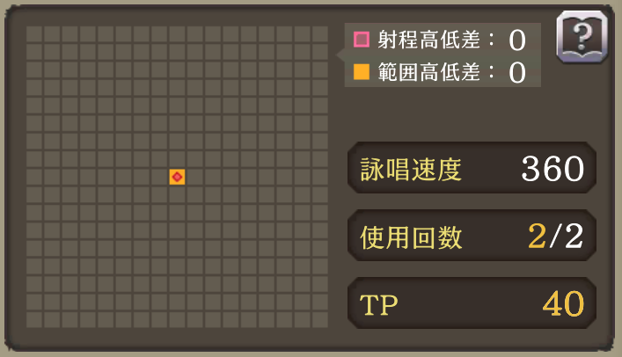Click the 射程高低差 label text
Image resolution: width=622 pixels, height=357 pixels.
pos(428,40)
